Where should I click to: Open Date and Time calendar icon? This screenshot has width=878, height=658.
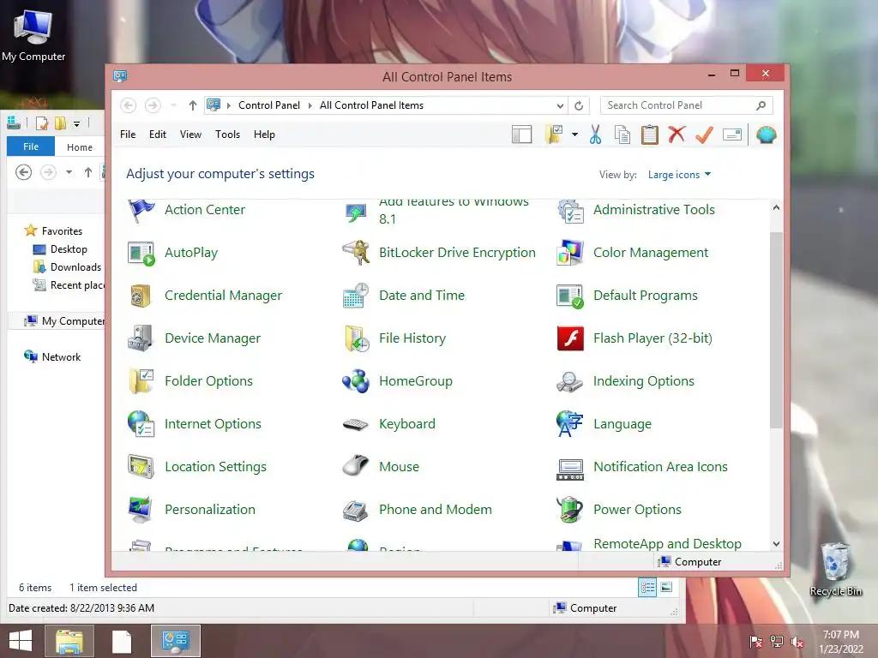coord(356,296)
